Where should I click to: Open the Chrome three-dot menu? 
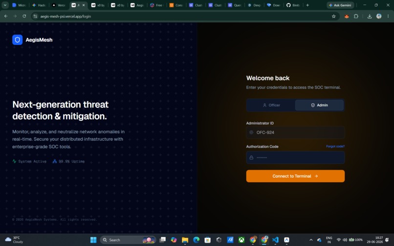[x=388, y=16]
